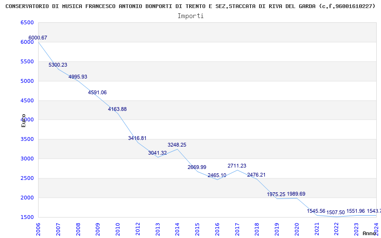The image size is (381, 238).
Task: Select the 2022 year label
Action: pos(337,229)
